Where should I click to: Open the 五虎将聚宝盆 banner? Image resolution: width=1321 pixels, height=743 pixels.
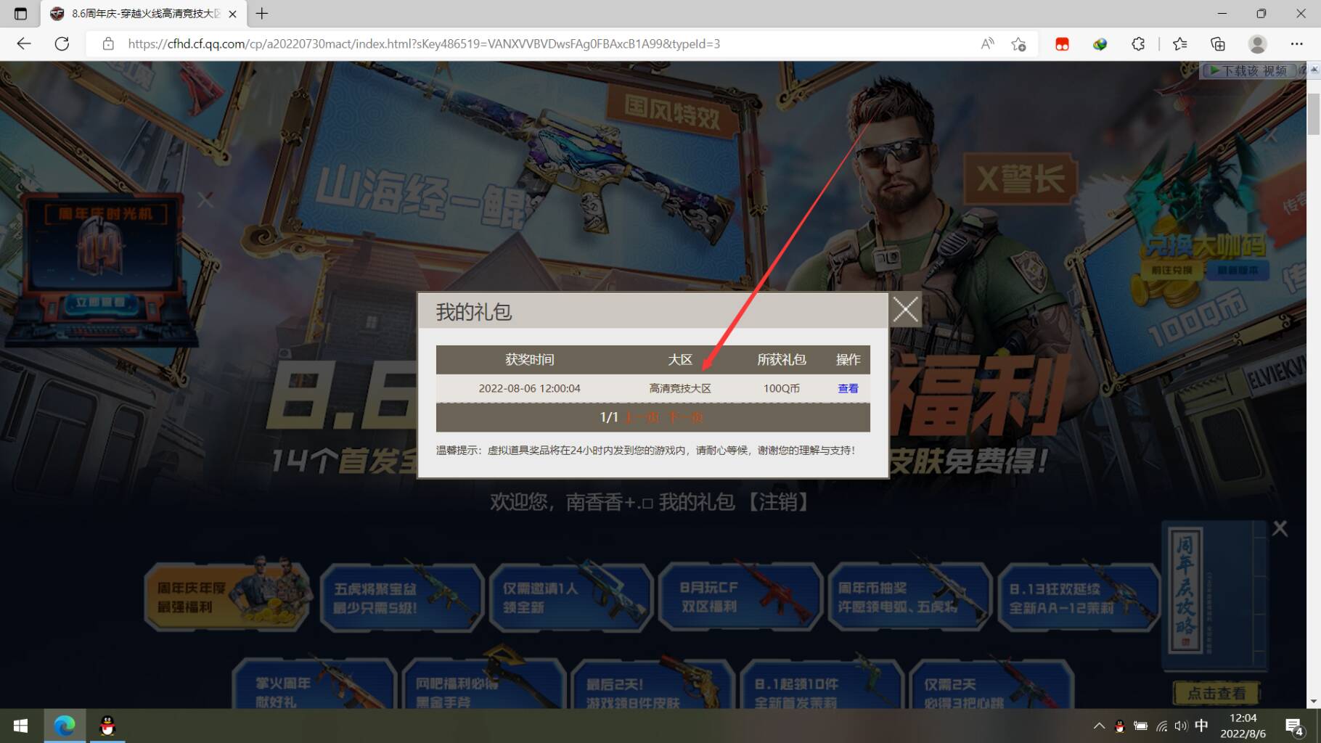click(401, 597)
